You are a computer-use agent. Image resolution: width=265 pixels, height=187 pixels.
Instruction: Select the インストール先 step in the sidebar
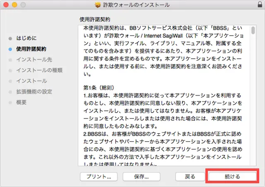pos(34,60)
